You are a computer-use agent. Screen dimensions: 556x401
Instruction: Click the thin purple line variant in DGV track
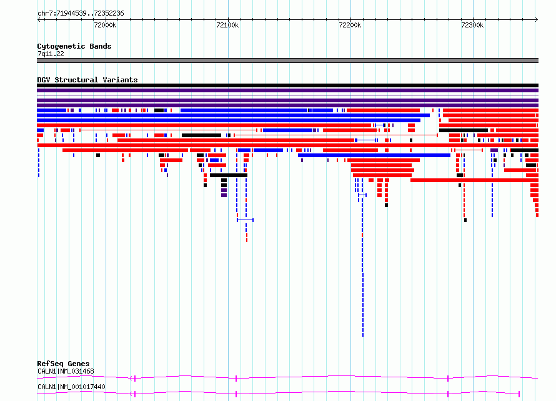tap(287, 95)
